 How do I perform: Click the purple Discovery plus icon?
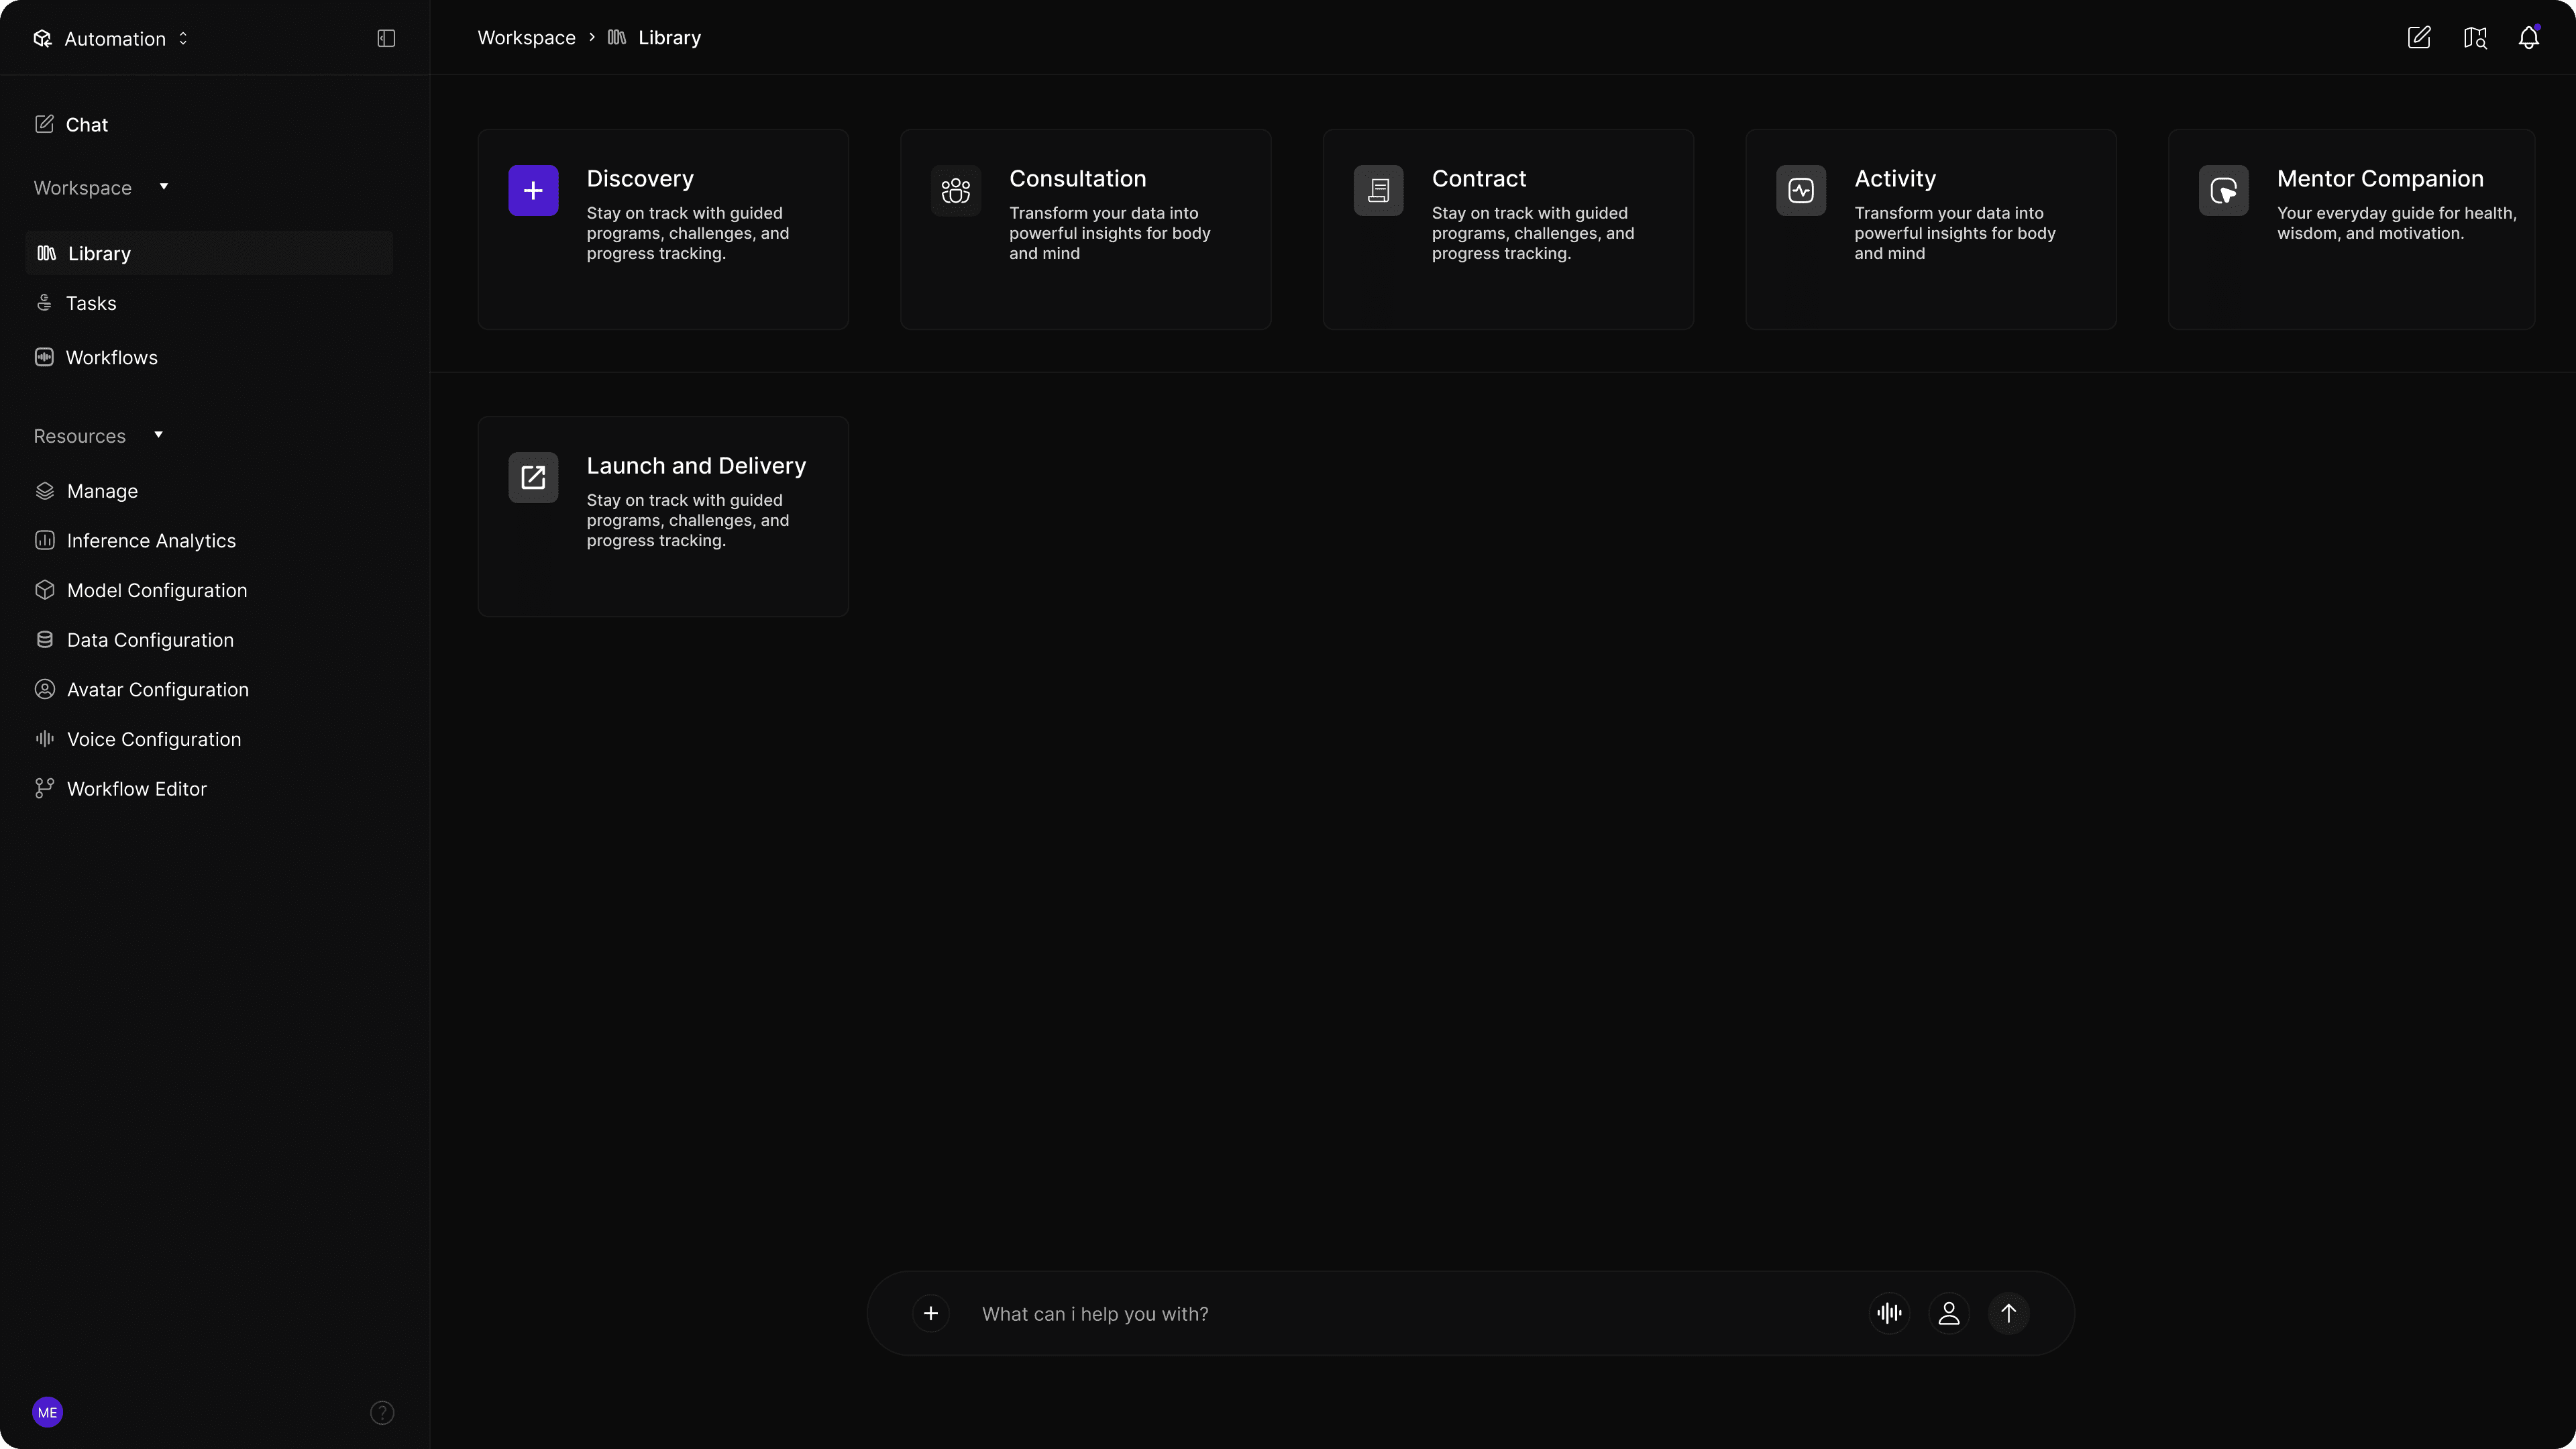coord(533,190)
